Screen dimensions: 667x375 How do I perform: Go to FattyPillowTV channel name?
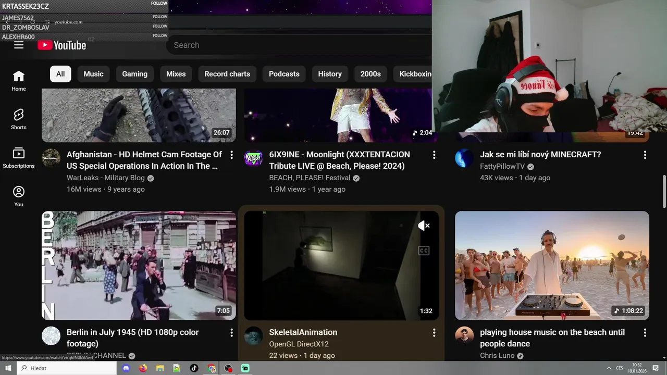[502, 166]
